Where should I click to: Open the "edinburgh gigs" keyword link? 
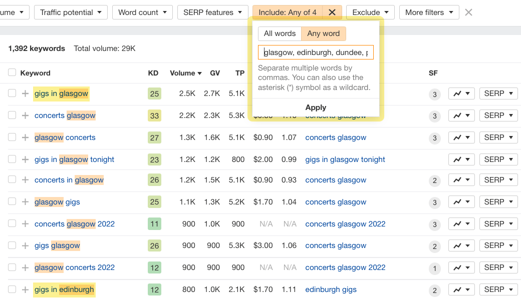tap(331, 289)
